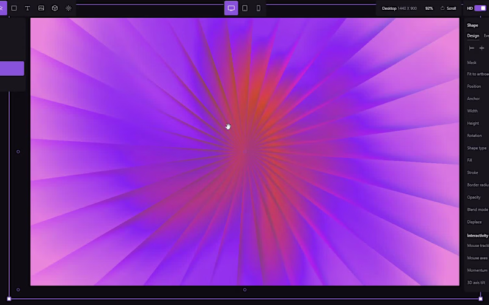
Task: Click the left-middle circular handle
Action: 18,152
